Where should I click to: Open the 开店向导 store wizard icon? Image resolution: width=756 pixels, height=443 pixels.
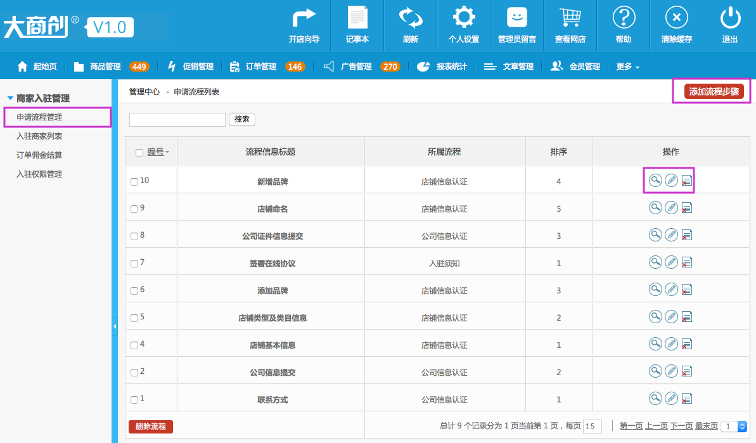tap(304, 19)
